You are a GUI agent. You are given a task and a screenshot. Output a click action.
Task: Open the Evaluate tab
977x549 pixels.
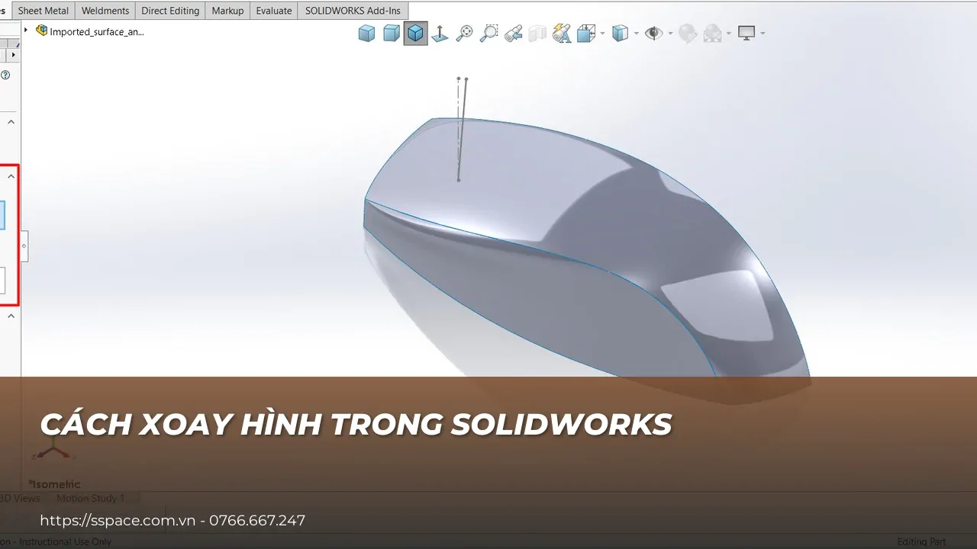274,11
